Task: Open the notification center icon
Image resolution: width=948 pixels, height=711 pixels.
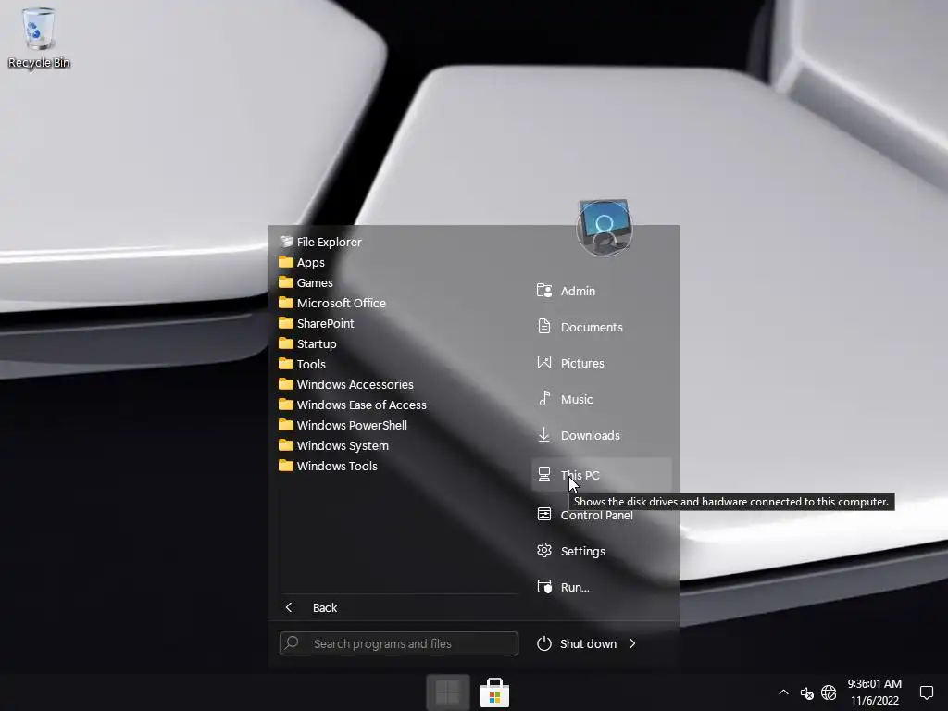Action: [x=926, y=692]
